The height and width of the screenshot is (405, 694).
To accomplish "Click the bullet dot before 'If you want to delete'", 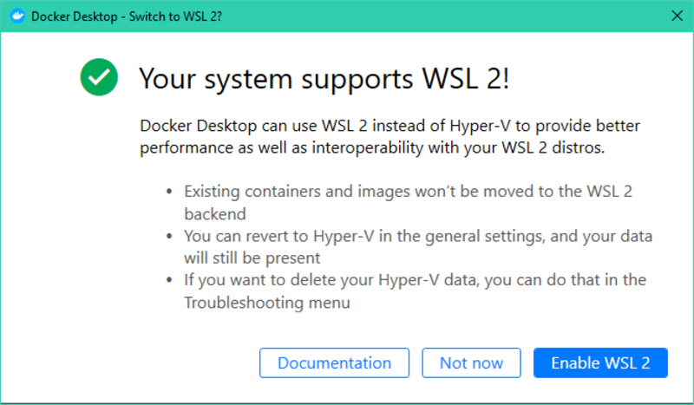I will [x=169, y=281].
